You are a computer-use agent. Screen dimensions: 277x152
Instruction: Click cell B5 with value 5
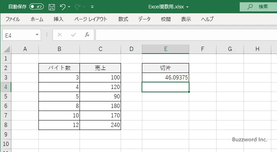click(x=59, y=97)
